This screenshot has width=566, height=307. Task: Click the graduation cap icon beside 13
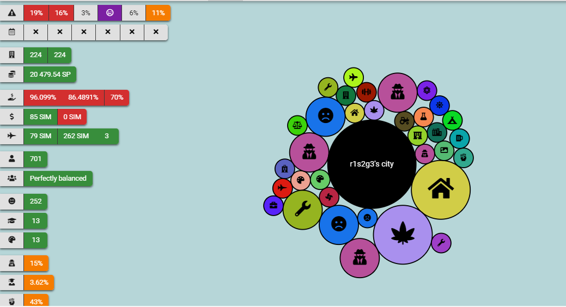[12, 221]
